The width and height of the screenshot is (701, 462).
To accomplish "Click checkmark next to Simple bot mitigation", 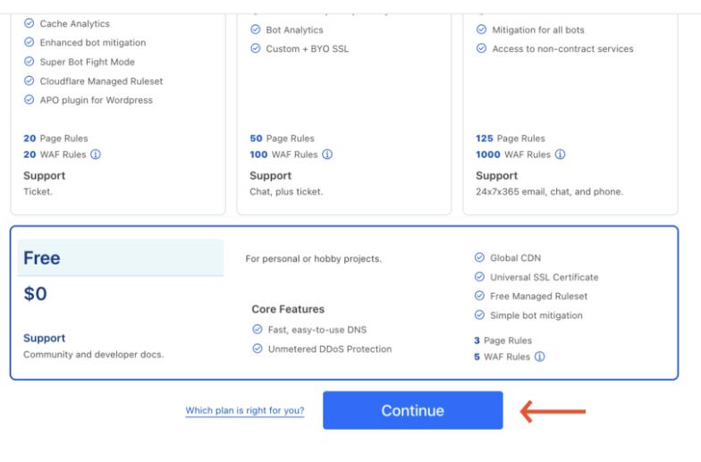I will click(480, 315).
